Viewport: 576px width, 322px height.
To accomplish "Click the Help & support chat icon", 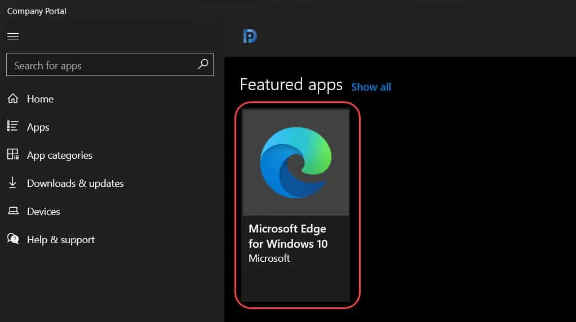I will (13, 239).
